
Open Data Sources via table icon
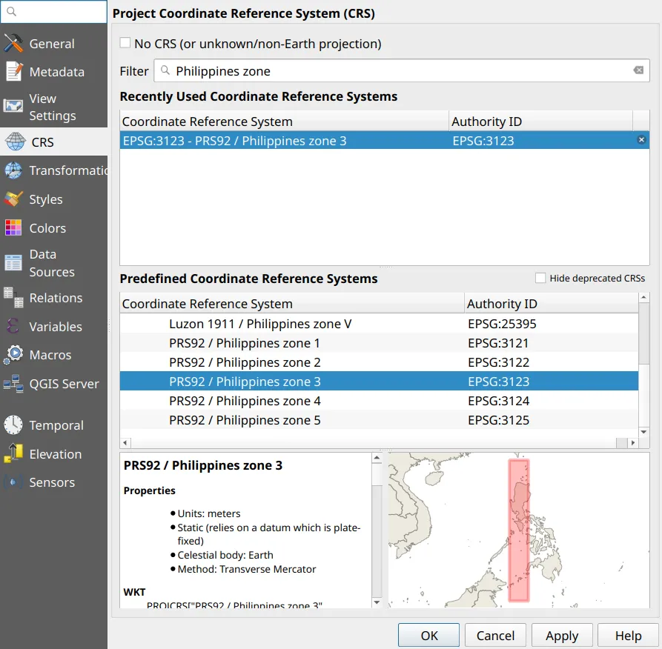click(13, 263)
